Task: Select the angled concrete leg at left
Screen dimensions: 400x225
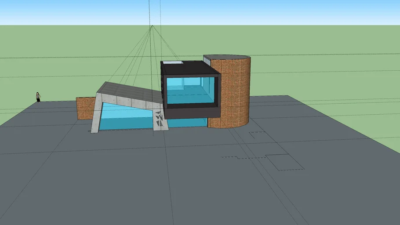Action: [x=97, y=113]
